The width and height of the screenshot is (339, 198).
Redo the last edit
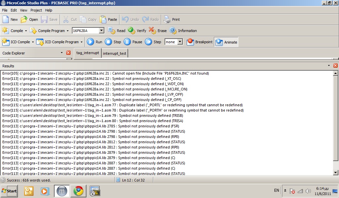click(151, 19)
